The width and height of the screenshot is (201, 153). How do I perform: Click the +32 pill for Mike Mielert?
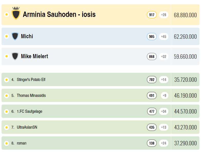pyautogui.click(x=164, y=56)
